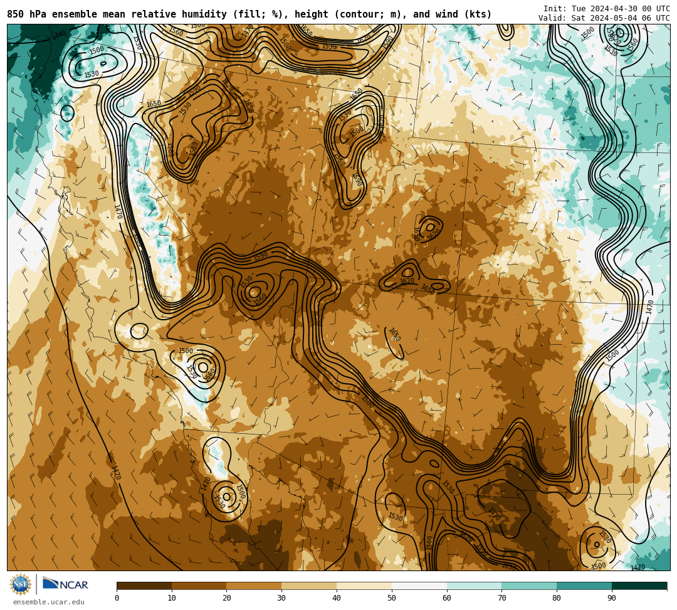Select the 80-90 dark teal colorbar segment
The width and height of the screenshot is (677, 610).
[584, 586]
